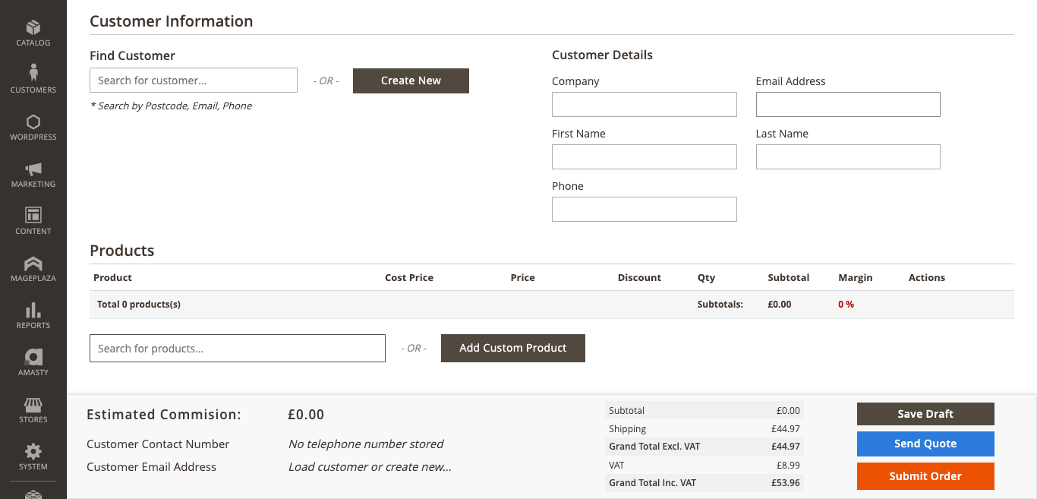1037x499 pixels.
Task: Click into the Company input field
Action: click(644, 105)
